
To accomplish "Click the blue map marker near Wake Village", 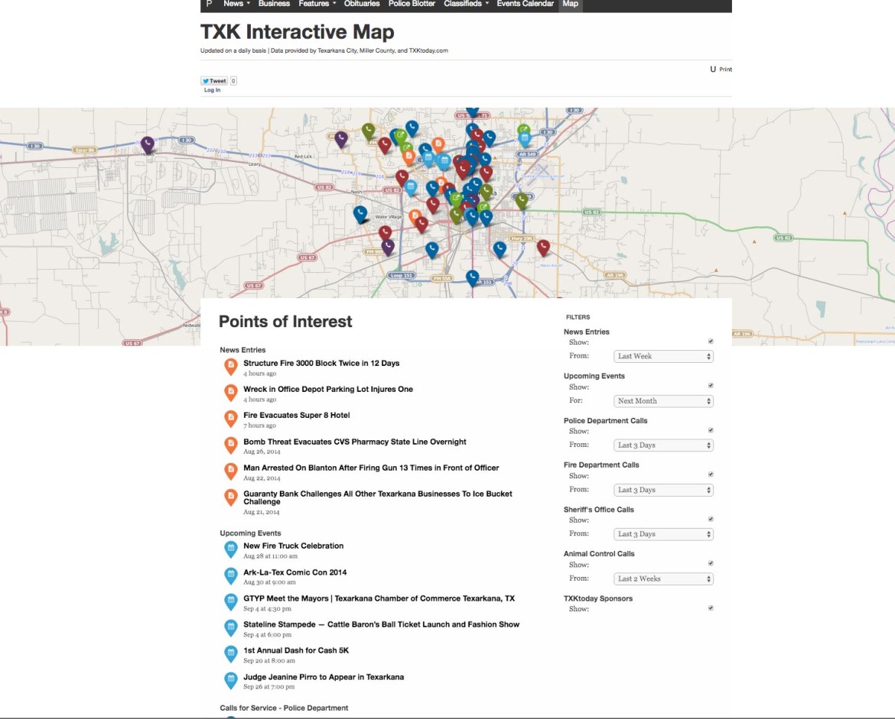I will click(x=360, y=213).
